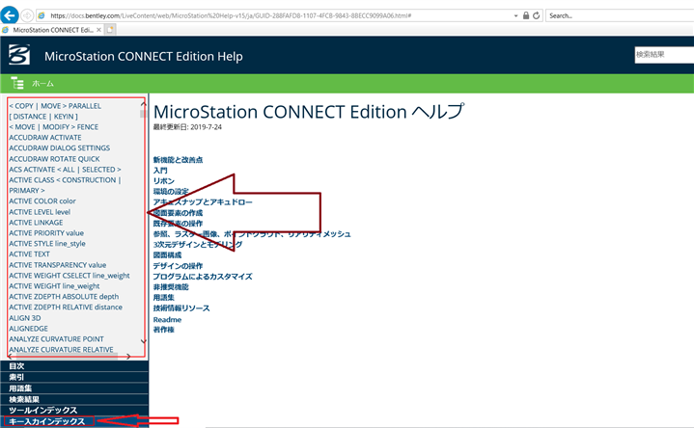The height and width of the screenshot is (428, 694).
Task: Open ACTIVE ZDEPTH RELATIVE distance entry
Action: 66,308
